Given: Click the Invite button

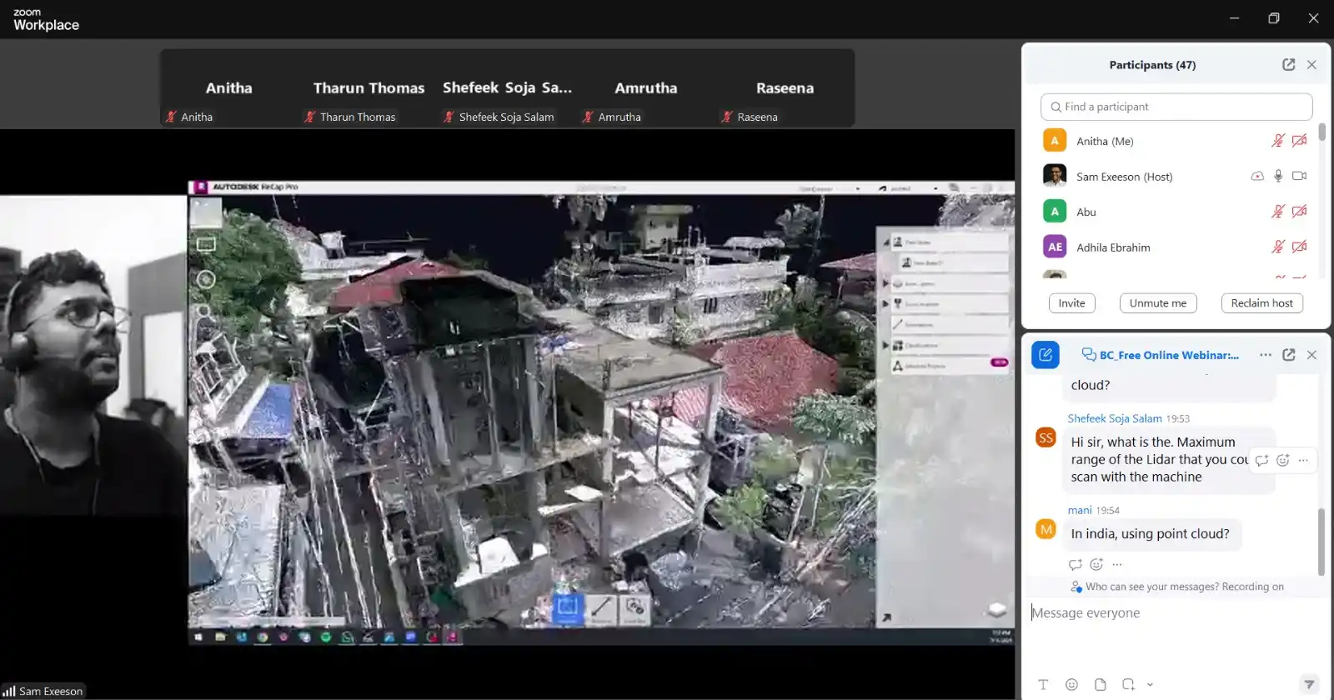Looking at the screenshot, I should coord(1071,303).
